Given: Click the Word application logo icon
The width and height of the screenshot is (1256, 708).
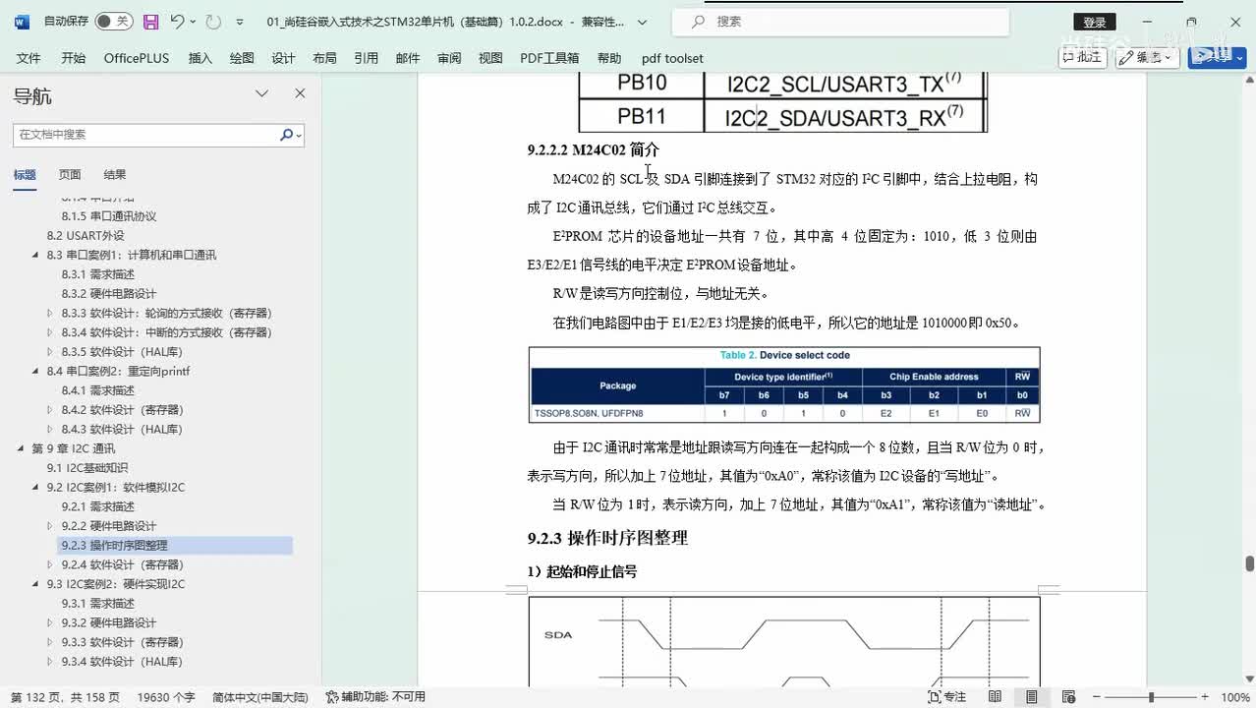Looking at the screenshot, I should tap(22, 21).
